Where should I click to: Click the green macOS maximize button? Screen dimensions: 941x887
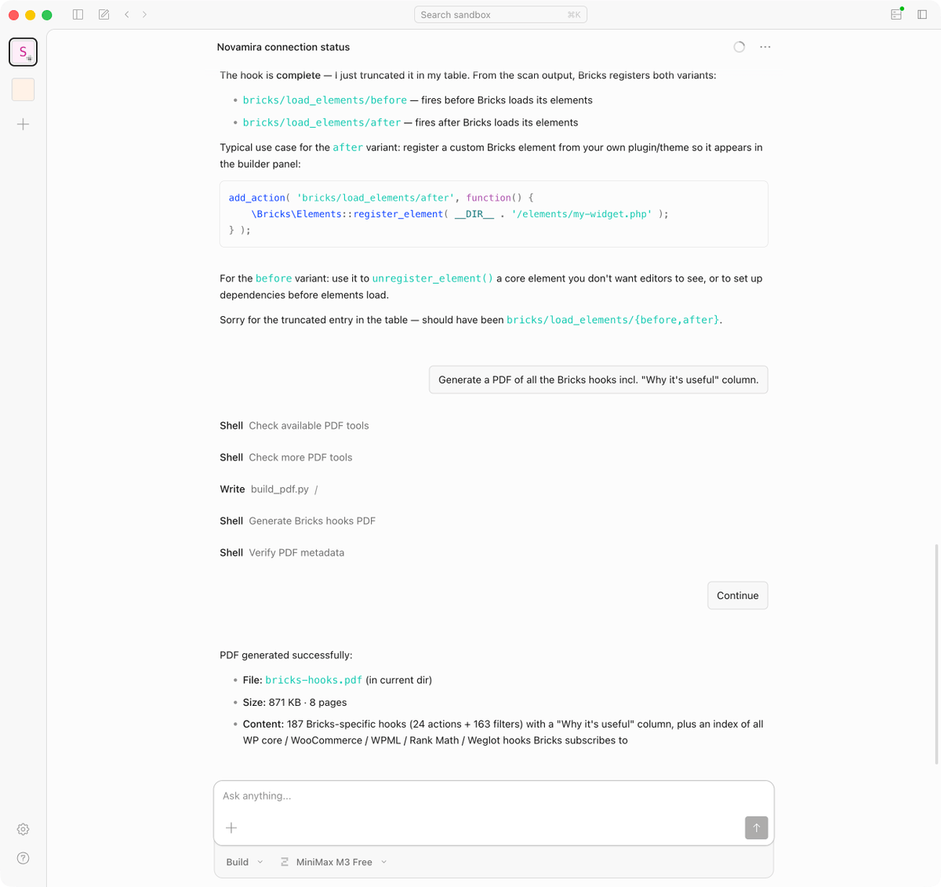(47, 15)
